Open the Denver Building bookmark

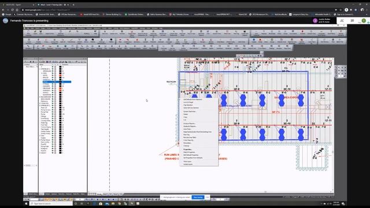point(112,14)
